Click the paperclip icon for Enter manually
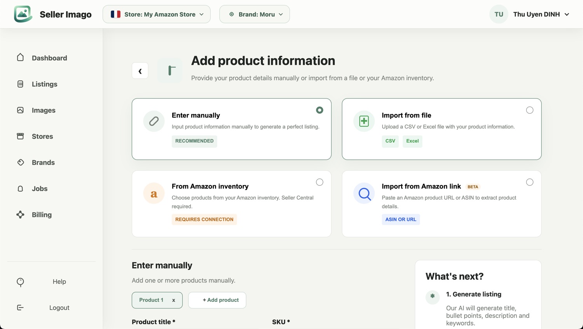This screenshot has height=329, width=583. tap(154, 121)
